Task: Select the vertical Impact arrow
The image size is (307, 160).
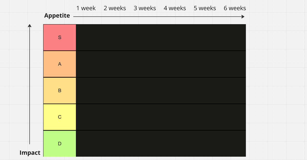Action: 30,84
